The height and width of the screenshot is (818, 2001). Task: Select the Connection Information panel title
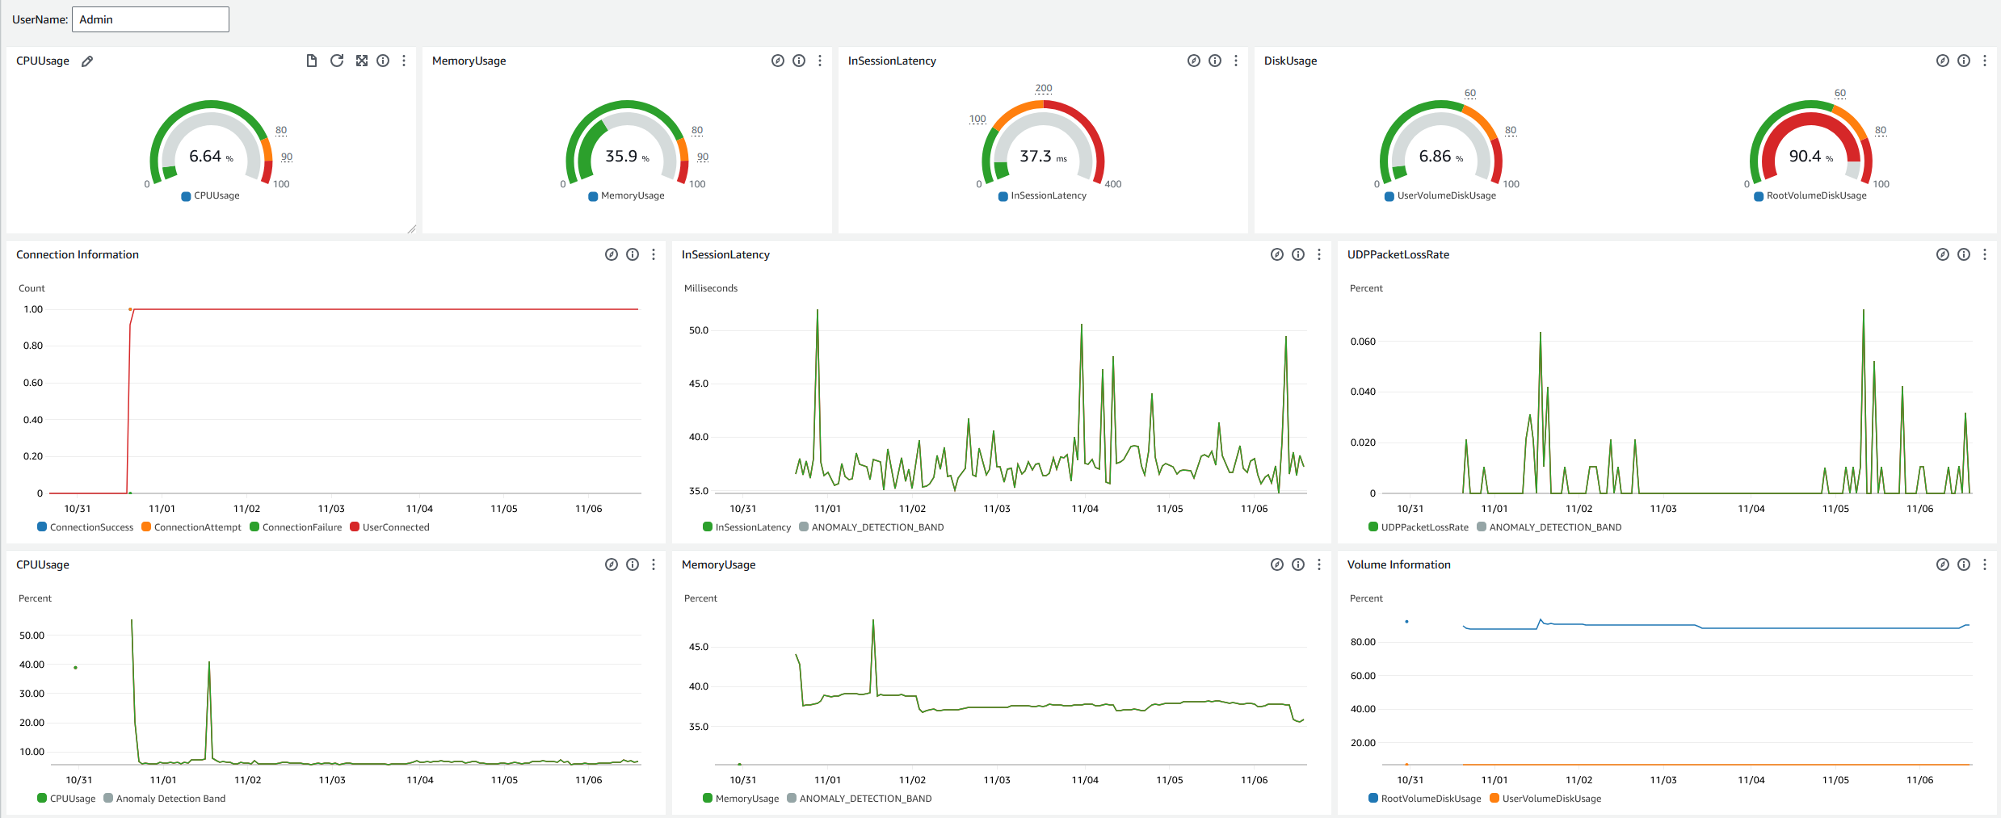tap(77, 254)
